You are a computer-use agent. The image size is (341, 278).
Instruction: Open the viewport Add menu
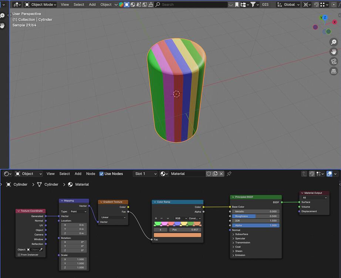point(92,4)
